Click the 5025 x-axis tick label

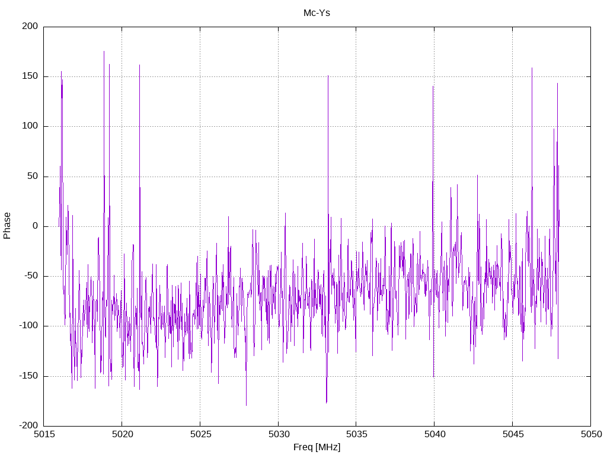tap(201, 434)
